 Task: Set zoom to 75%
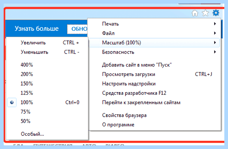pyautogui.click(x=47, y=112)
